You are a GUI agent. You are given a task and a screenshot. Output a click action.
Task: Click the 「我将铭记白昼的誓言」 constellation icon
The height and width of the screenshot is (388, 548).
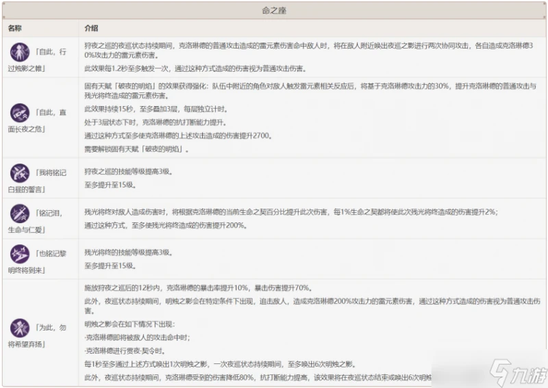(20, 173)
